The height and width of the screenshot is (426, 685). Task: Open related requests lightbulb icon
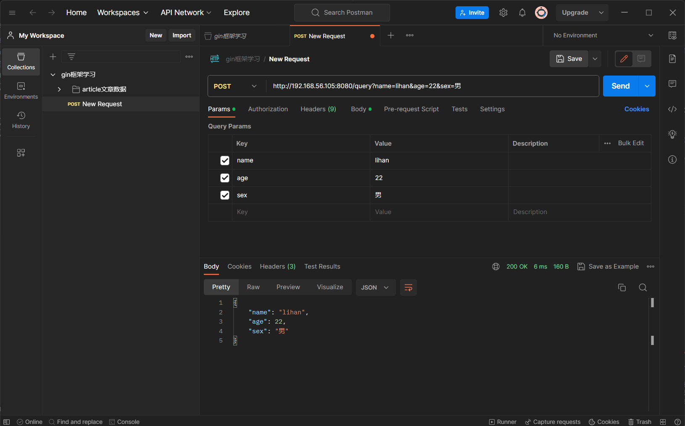pos(672,134)
